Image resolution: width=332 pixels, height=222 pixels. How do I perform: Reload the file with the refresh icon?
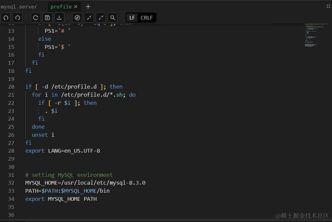[36, 18]
